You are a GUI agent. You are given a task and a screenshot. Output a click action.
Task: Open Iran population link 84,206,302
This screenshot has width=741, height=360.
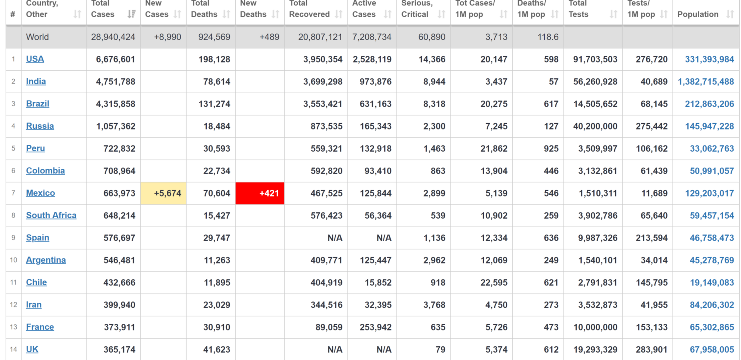pos(712,305)
